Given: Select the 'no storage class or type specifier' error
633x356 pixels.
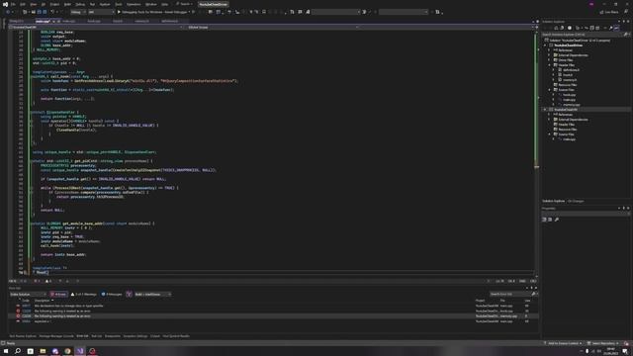Looking at the screenshot, I should pos(273,306).
